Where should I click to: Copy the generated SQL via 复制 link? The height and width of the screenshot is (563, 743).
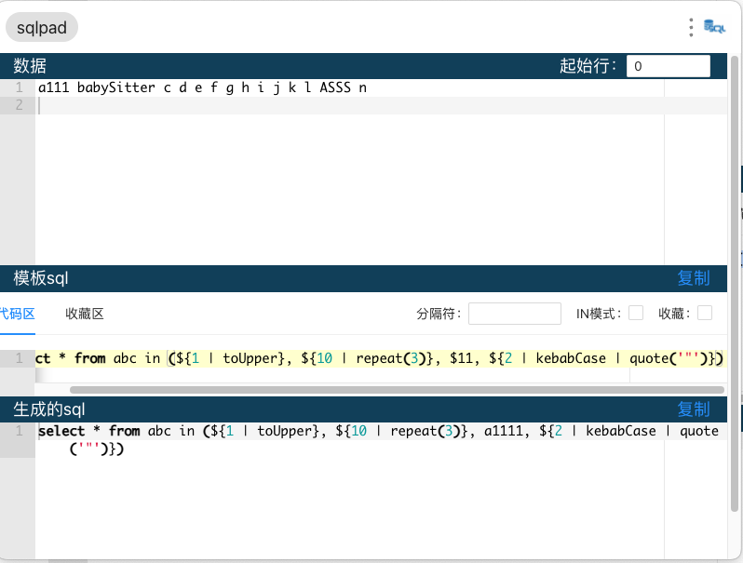coord(693,409)
